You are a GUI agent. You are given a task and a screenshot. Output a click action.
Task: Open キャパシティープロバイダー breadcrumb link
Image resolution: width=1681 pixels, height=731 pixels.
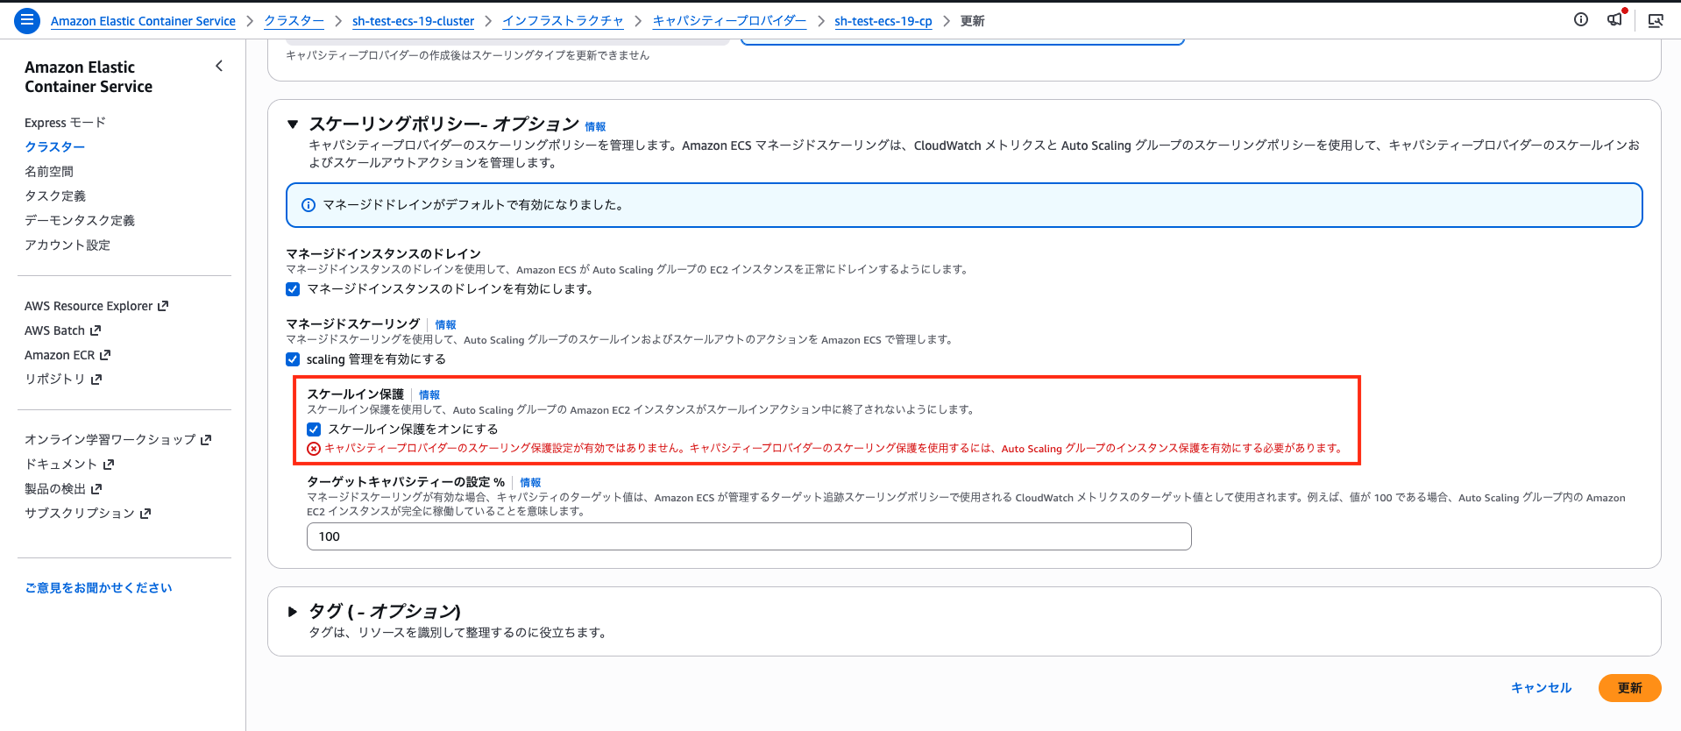click(x=729, y=21)
